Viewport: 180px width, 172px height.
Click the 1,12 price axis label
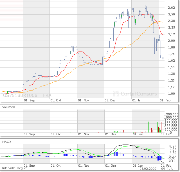(171, 87)
